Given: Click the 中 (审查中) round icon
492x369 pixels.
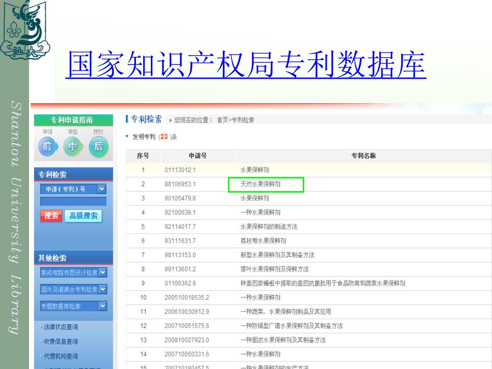Looking at the screenshot, I should 73,146.
